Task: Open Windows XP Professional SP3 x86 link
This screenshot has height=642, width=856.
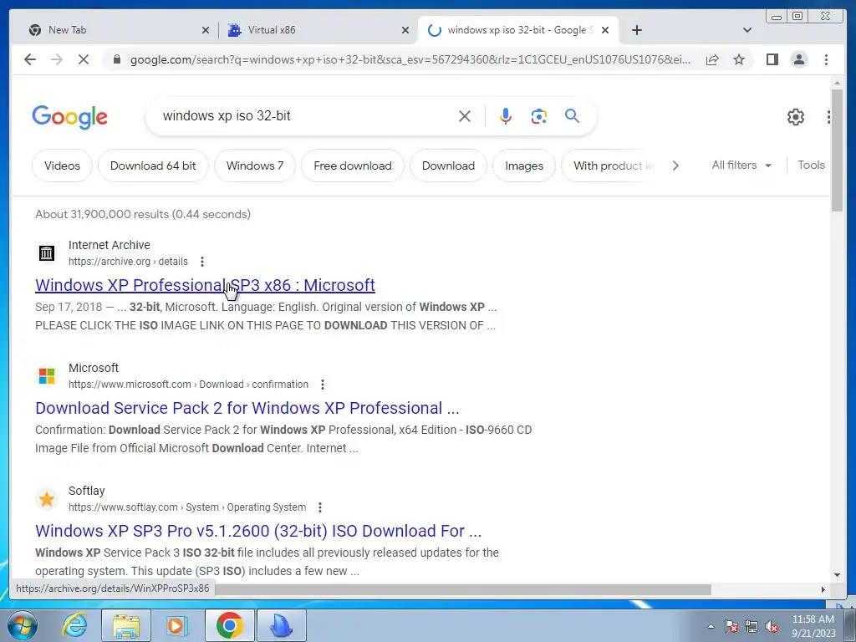Action: (x=205, y=285)
